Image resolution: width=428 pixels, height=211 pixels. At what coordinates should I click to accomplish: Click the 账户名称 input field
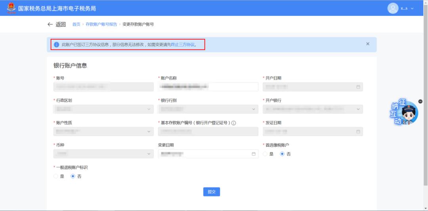click(208, 87)
